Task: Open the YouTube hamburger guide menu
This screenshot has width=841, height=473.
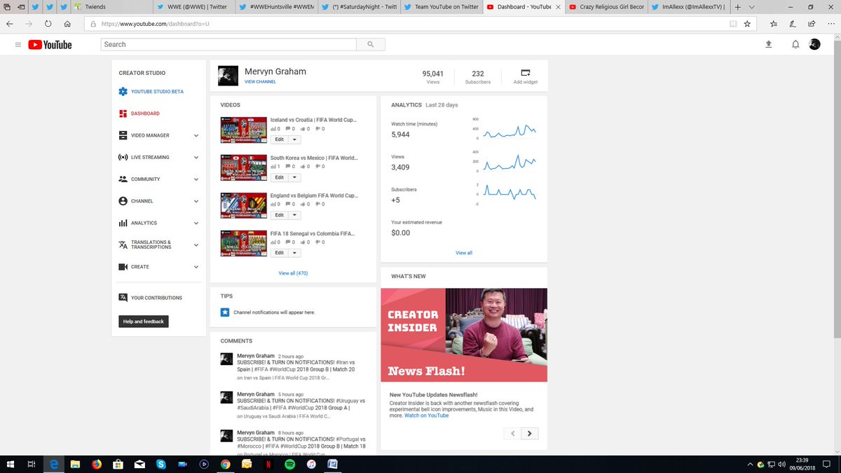Action: coord(18,44)
